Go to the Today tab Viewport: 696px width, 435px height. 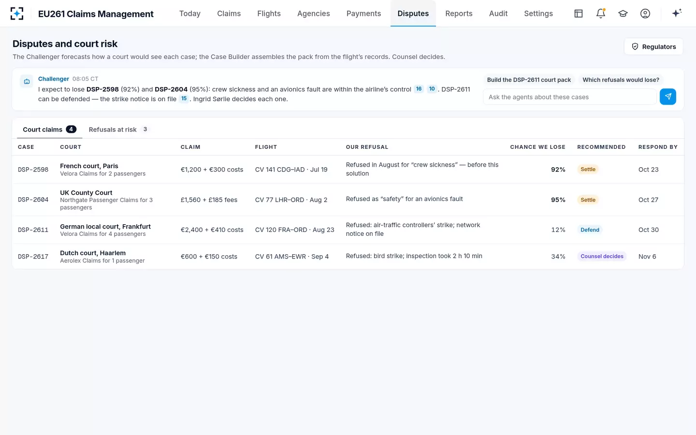190,14
